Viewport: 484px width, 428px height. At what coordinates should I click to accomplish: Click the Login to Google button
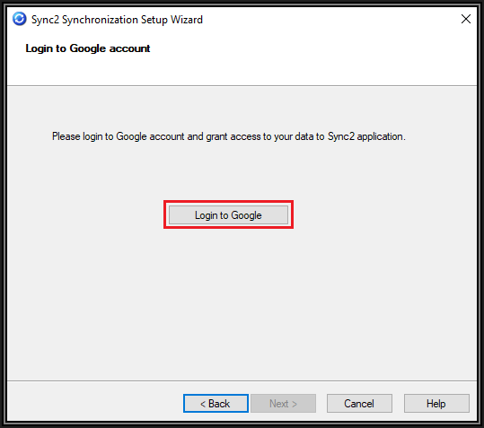[228, 215]
